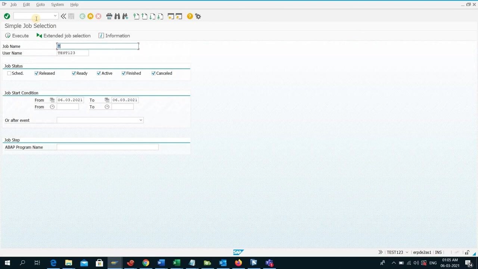Click the To time clock icon
This screenshot has height=269, width=478.
coord(107,106)
